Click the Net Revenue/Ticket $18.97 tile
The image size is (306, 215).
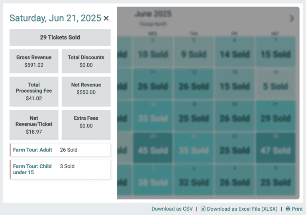coord(34,125)
